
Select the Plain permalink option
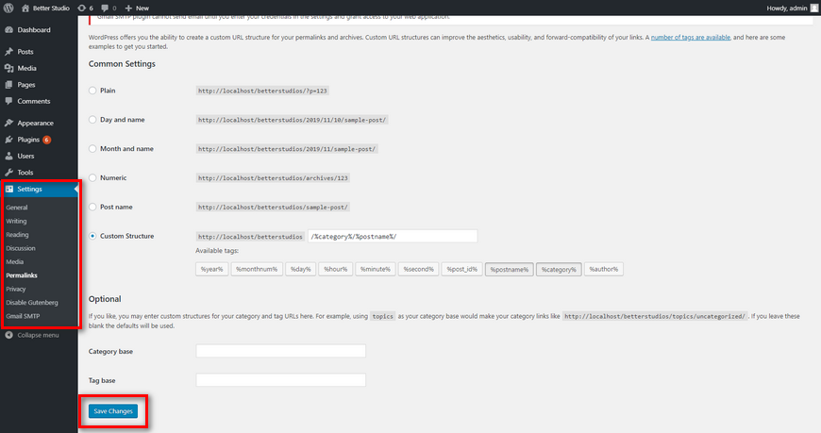92,91
